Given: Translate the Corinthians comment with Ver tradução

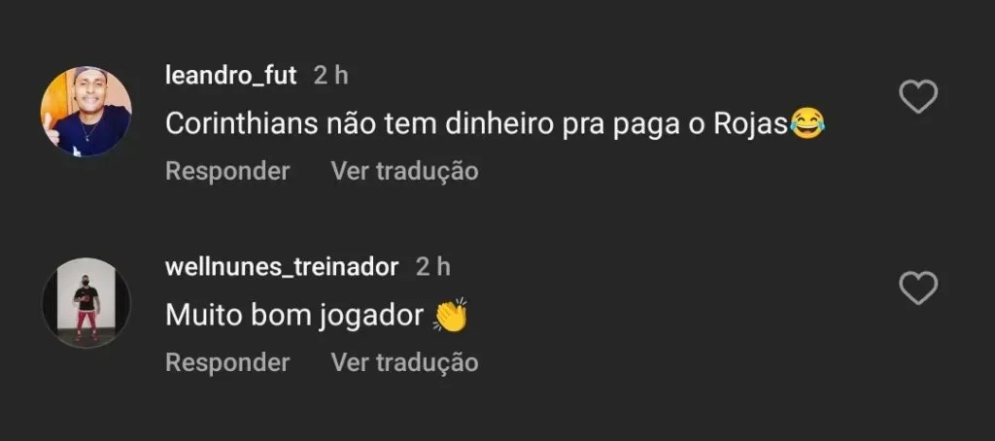Looking at the screenshot, I should point(404,172).
